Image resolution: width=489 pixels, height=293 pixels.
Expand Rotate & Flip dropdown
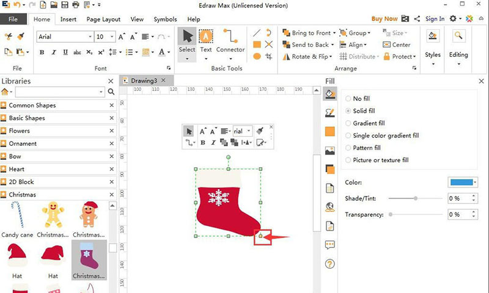(331, 57)
